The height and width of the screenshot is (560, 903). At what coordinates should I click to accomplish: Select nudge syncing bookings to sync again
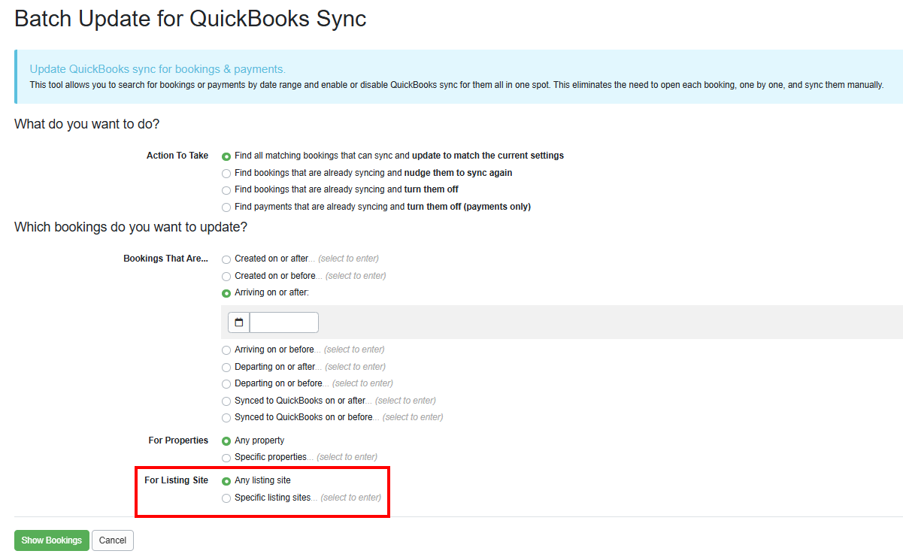click(226, 173)
